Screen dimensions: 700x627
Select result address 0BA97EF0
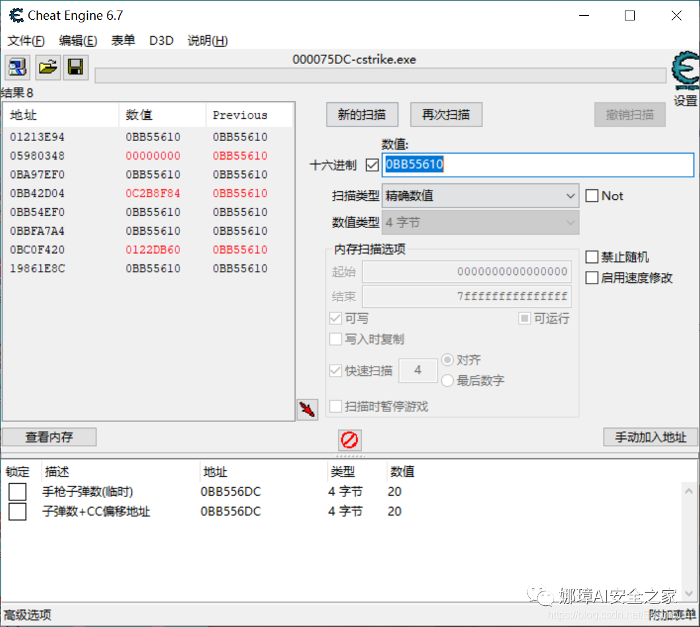point(37,175)
